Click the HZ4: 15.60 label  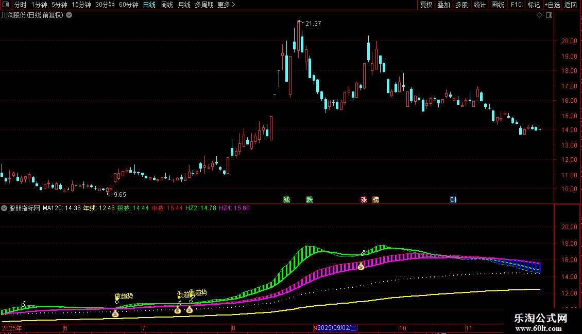coord(234,208)
